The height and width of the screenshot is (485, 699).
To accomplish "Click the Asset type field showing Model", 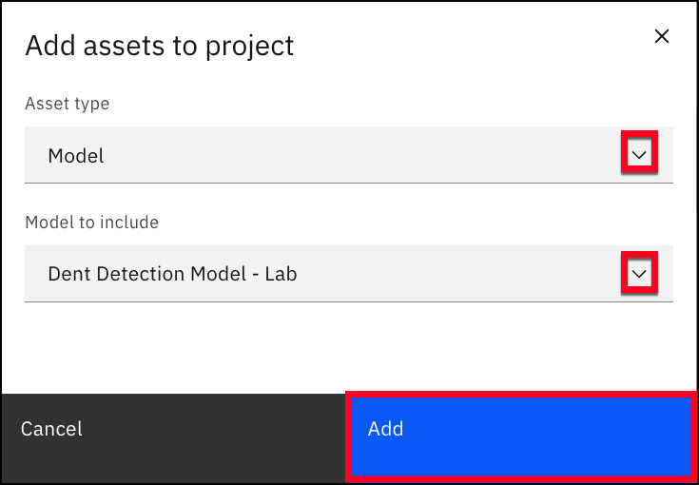I will [349, 155].
